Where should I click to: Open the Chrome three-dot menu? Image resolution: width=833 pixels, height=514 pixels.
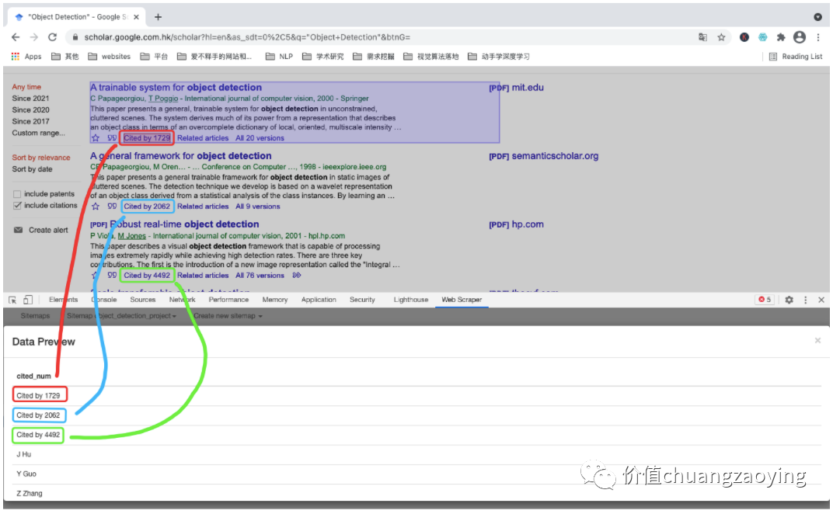818,37
